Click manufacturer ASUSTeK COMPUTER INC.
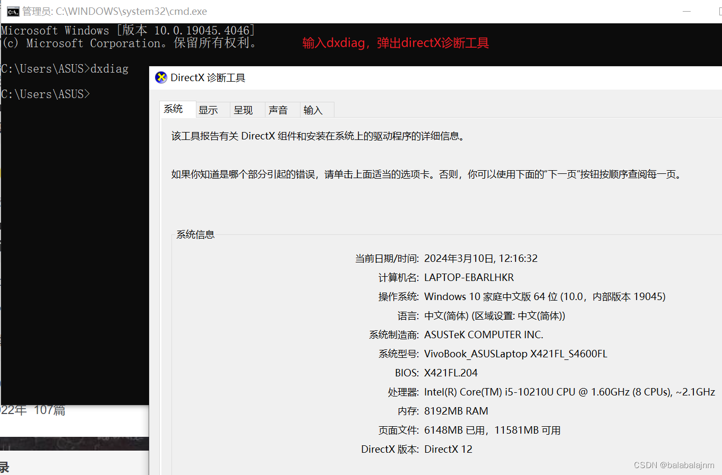Image resolution: width=722 pixels, height=475 pixels. [x=484, y=335]
